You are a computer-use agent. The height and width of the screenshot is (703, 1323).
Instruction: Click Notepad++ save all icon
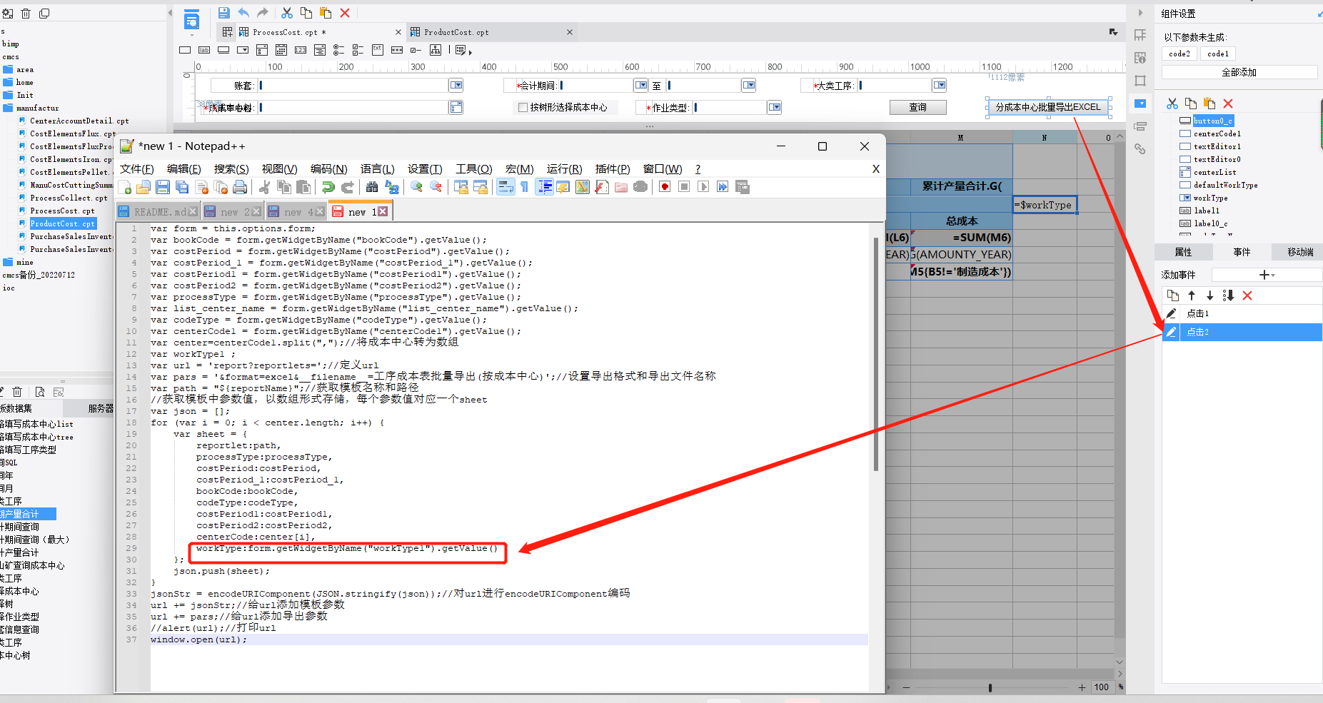coord(182,187)
